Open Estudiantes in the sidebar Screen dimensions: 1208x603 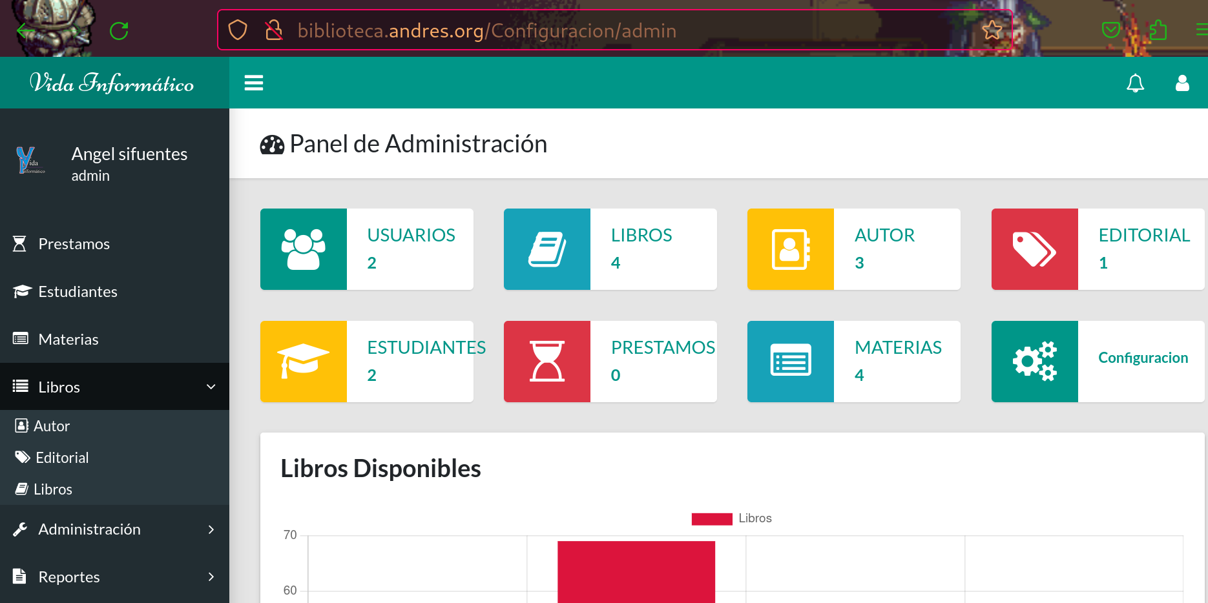[x=114, y=292]
